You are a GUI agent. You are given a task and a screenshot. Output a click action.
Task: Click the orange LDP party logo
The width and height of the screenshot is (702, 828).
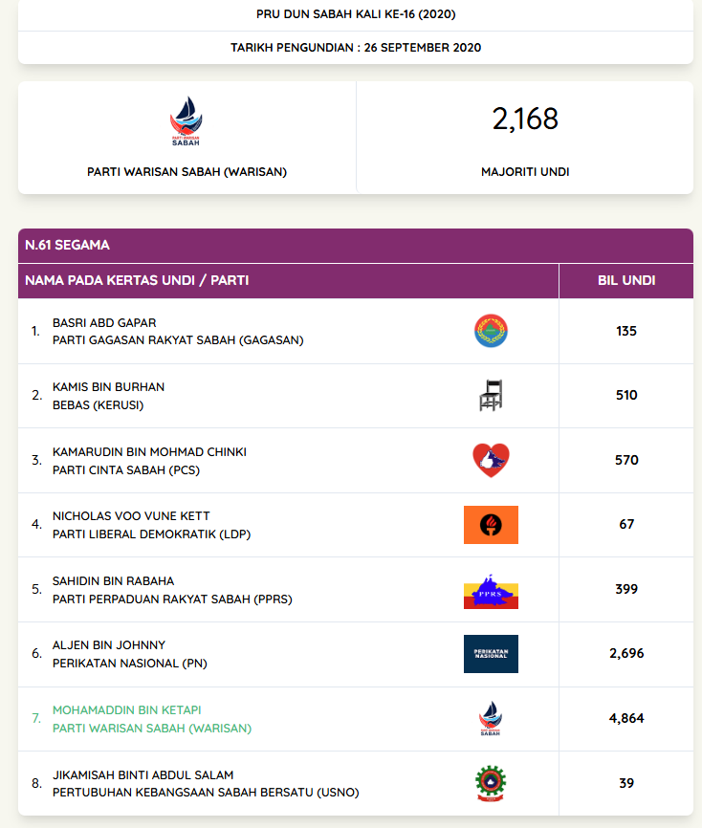click(x=491, y=524)
